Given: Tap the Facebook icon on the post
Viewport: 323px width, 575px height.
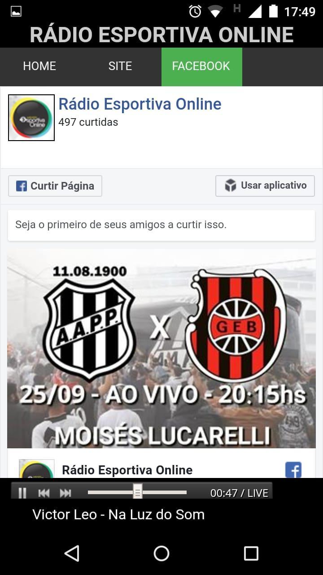Looking at the screenshot, I should pyautogui.click(x=293, y=470).
